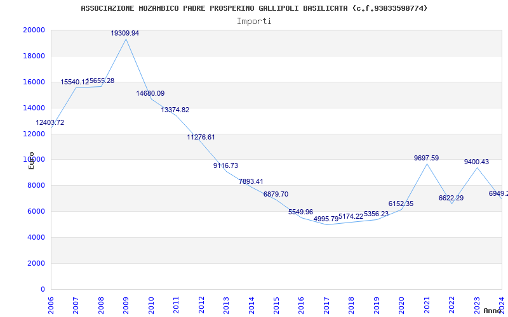The image size is (508, 317).
Task: Click the x-axis year 2021
Action: click(x=427, y=306)
